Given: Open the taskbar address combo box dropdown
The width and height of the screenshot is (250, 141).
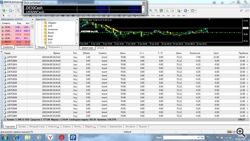Looking at the screenshot, I should pos(198,137).
